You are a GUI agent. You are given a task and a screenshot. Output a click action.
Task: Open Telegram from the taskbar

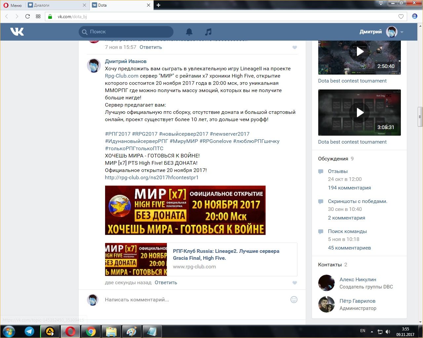tap(29, 331)
